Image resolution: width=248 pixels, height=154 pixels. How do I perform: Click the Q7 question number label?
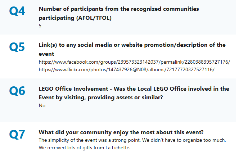(17, 135)
